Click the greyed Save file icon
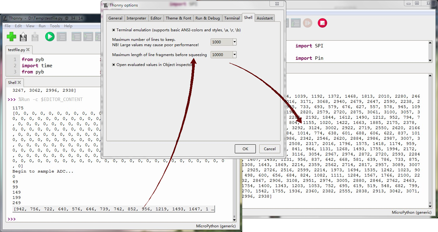This screenshot has height=232, width=438. point(35,37)
